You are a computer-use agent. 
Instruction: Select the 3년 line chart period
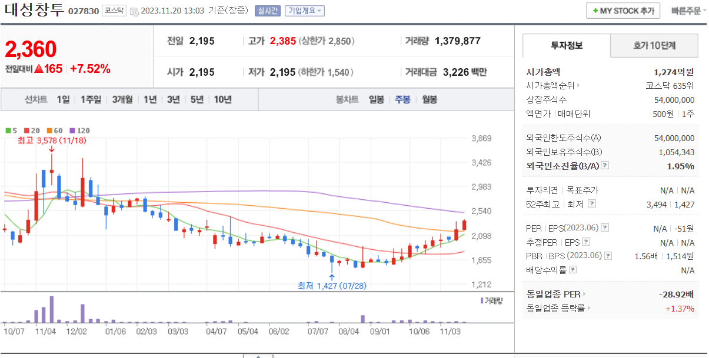(173, 99)
